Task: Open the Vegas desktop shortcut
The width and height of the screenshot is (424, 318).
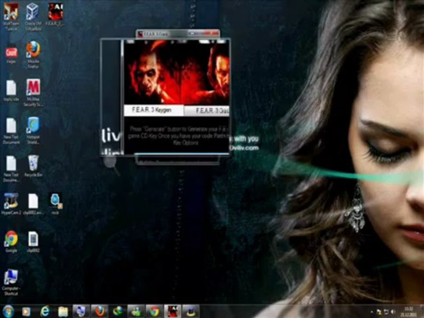Action: tap(11, 54)
